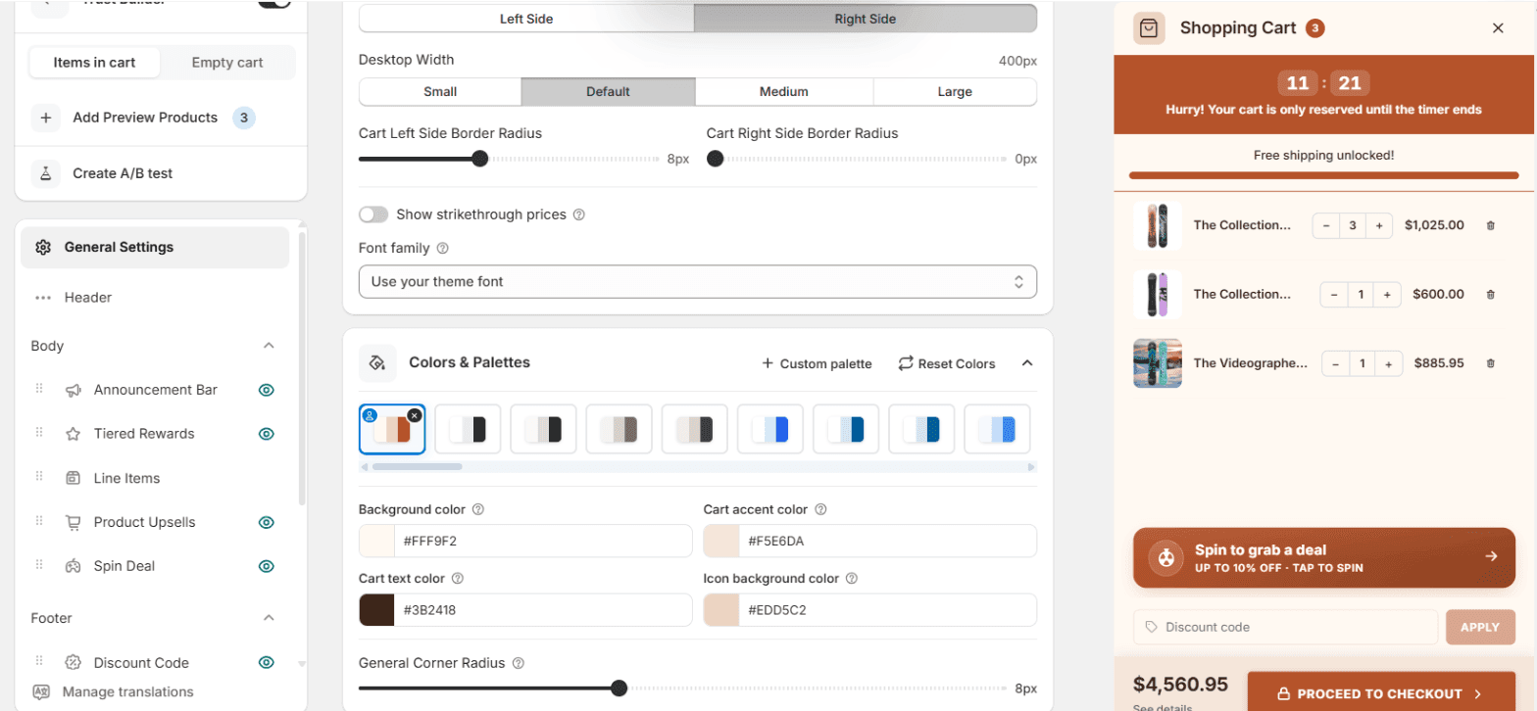Viewport: 1537px width, 711px height.
Task: Click help icon next to Background color
Action: pyautogui.click(x=478, y=510)
